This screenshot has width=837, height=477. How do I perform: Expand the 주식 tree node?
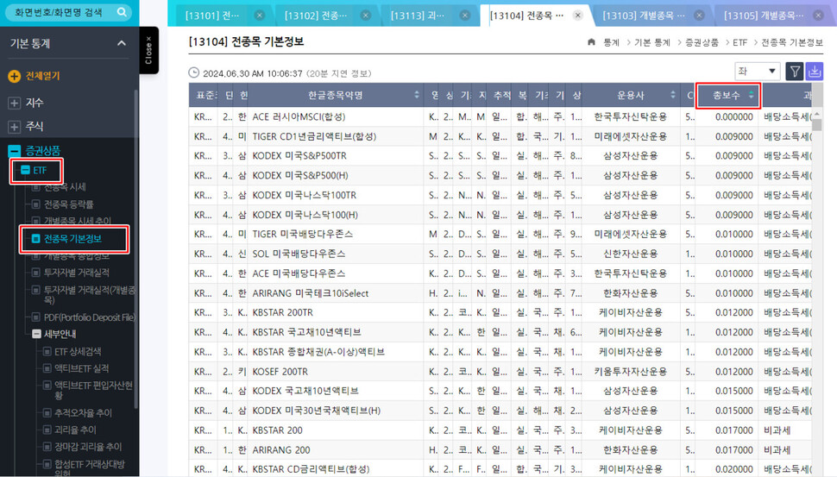point(14,126)
